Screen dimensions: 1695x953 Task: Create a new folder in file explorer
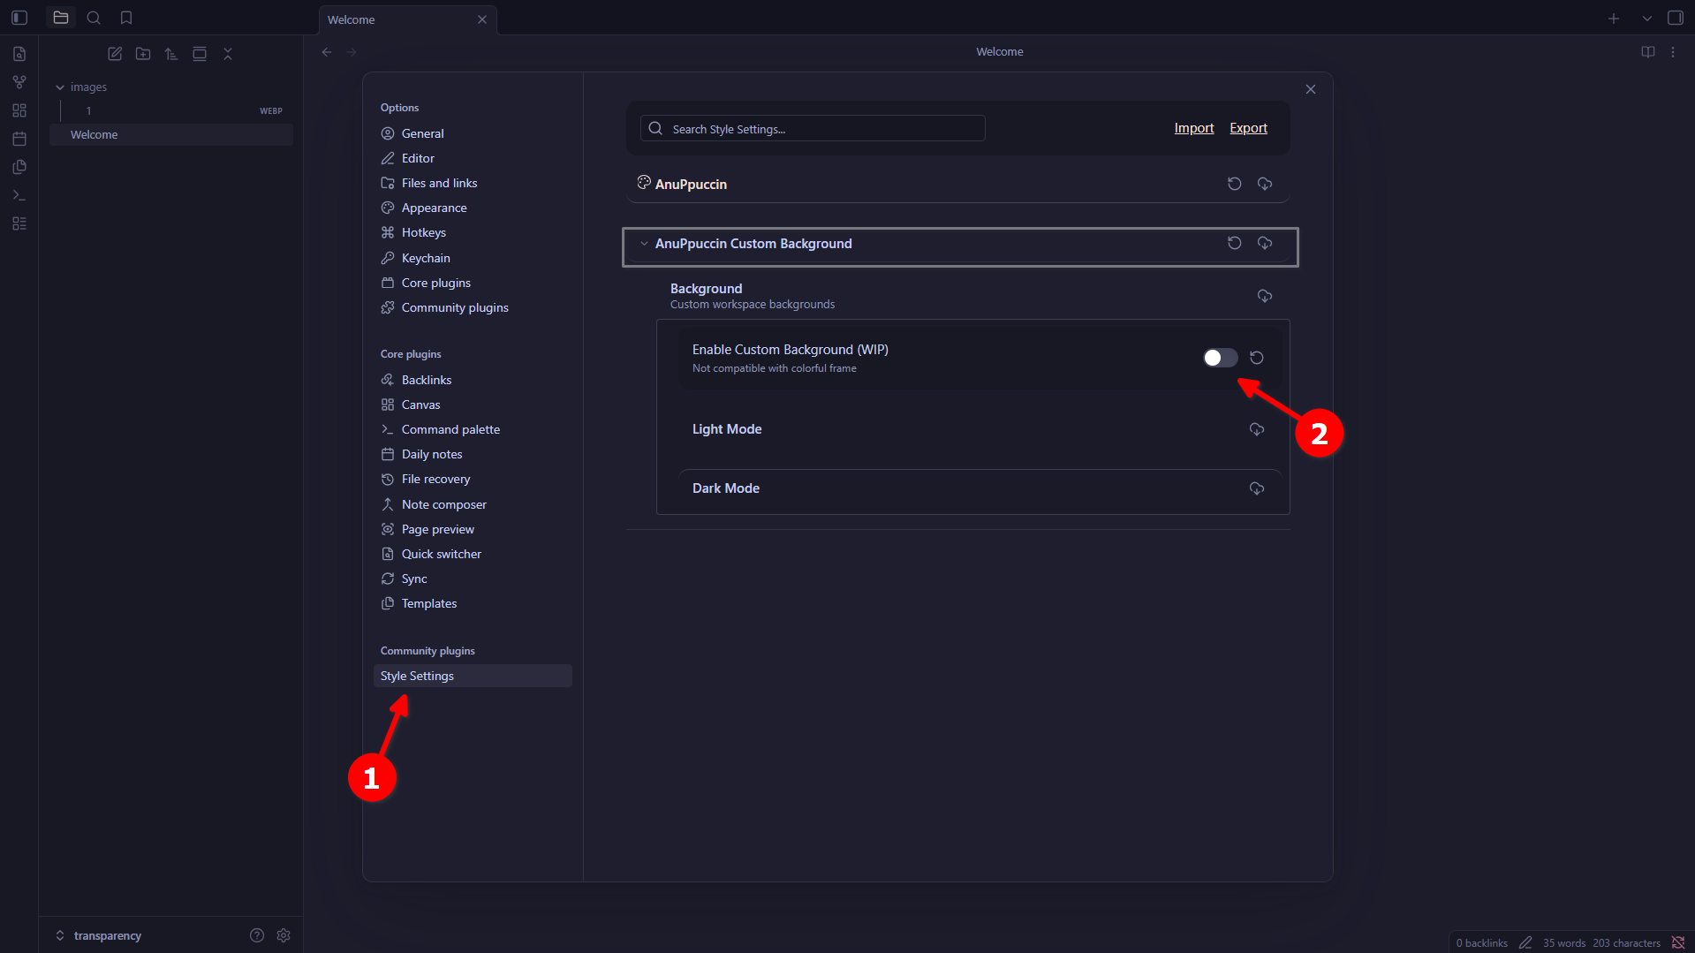tap(143, 54)
